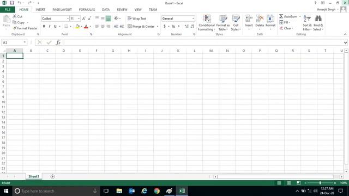
Task: Switch to the DATA tab
Action: (106, 10)
